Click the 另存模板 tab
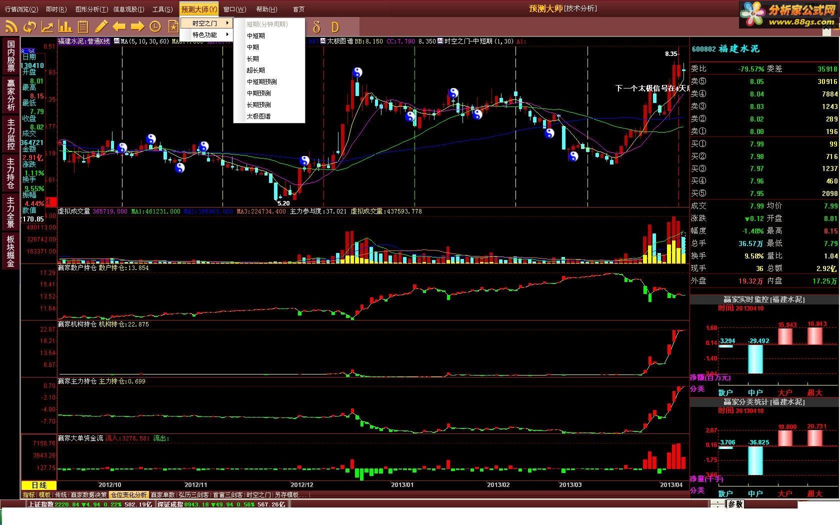 [290, 494]
